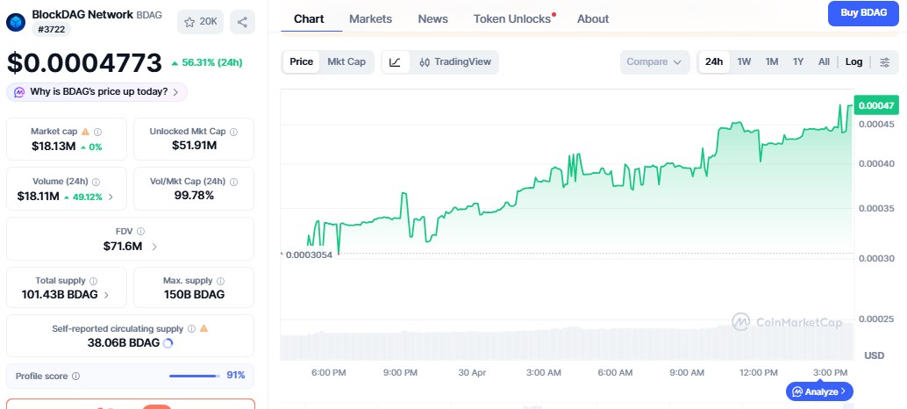This screenshot has width=907, height=409.
Task: Open the Unlocked Mkt Cap info icon
Action: pyautogui.click(x=233, y=132)
